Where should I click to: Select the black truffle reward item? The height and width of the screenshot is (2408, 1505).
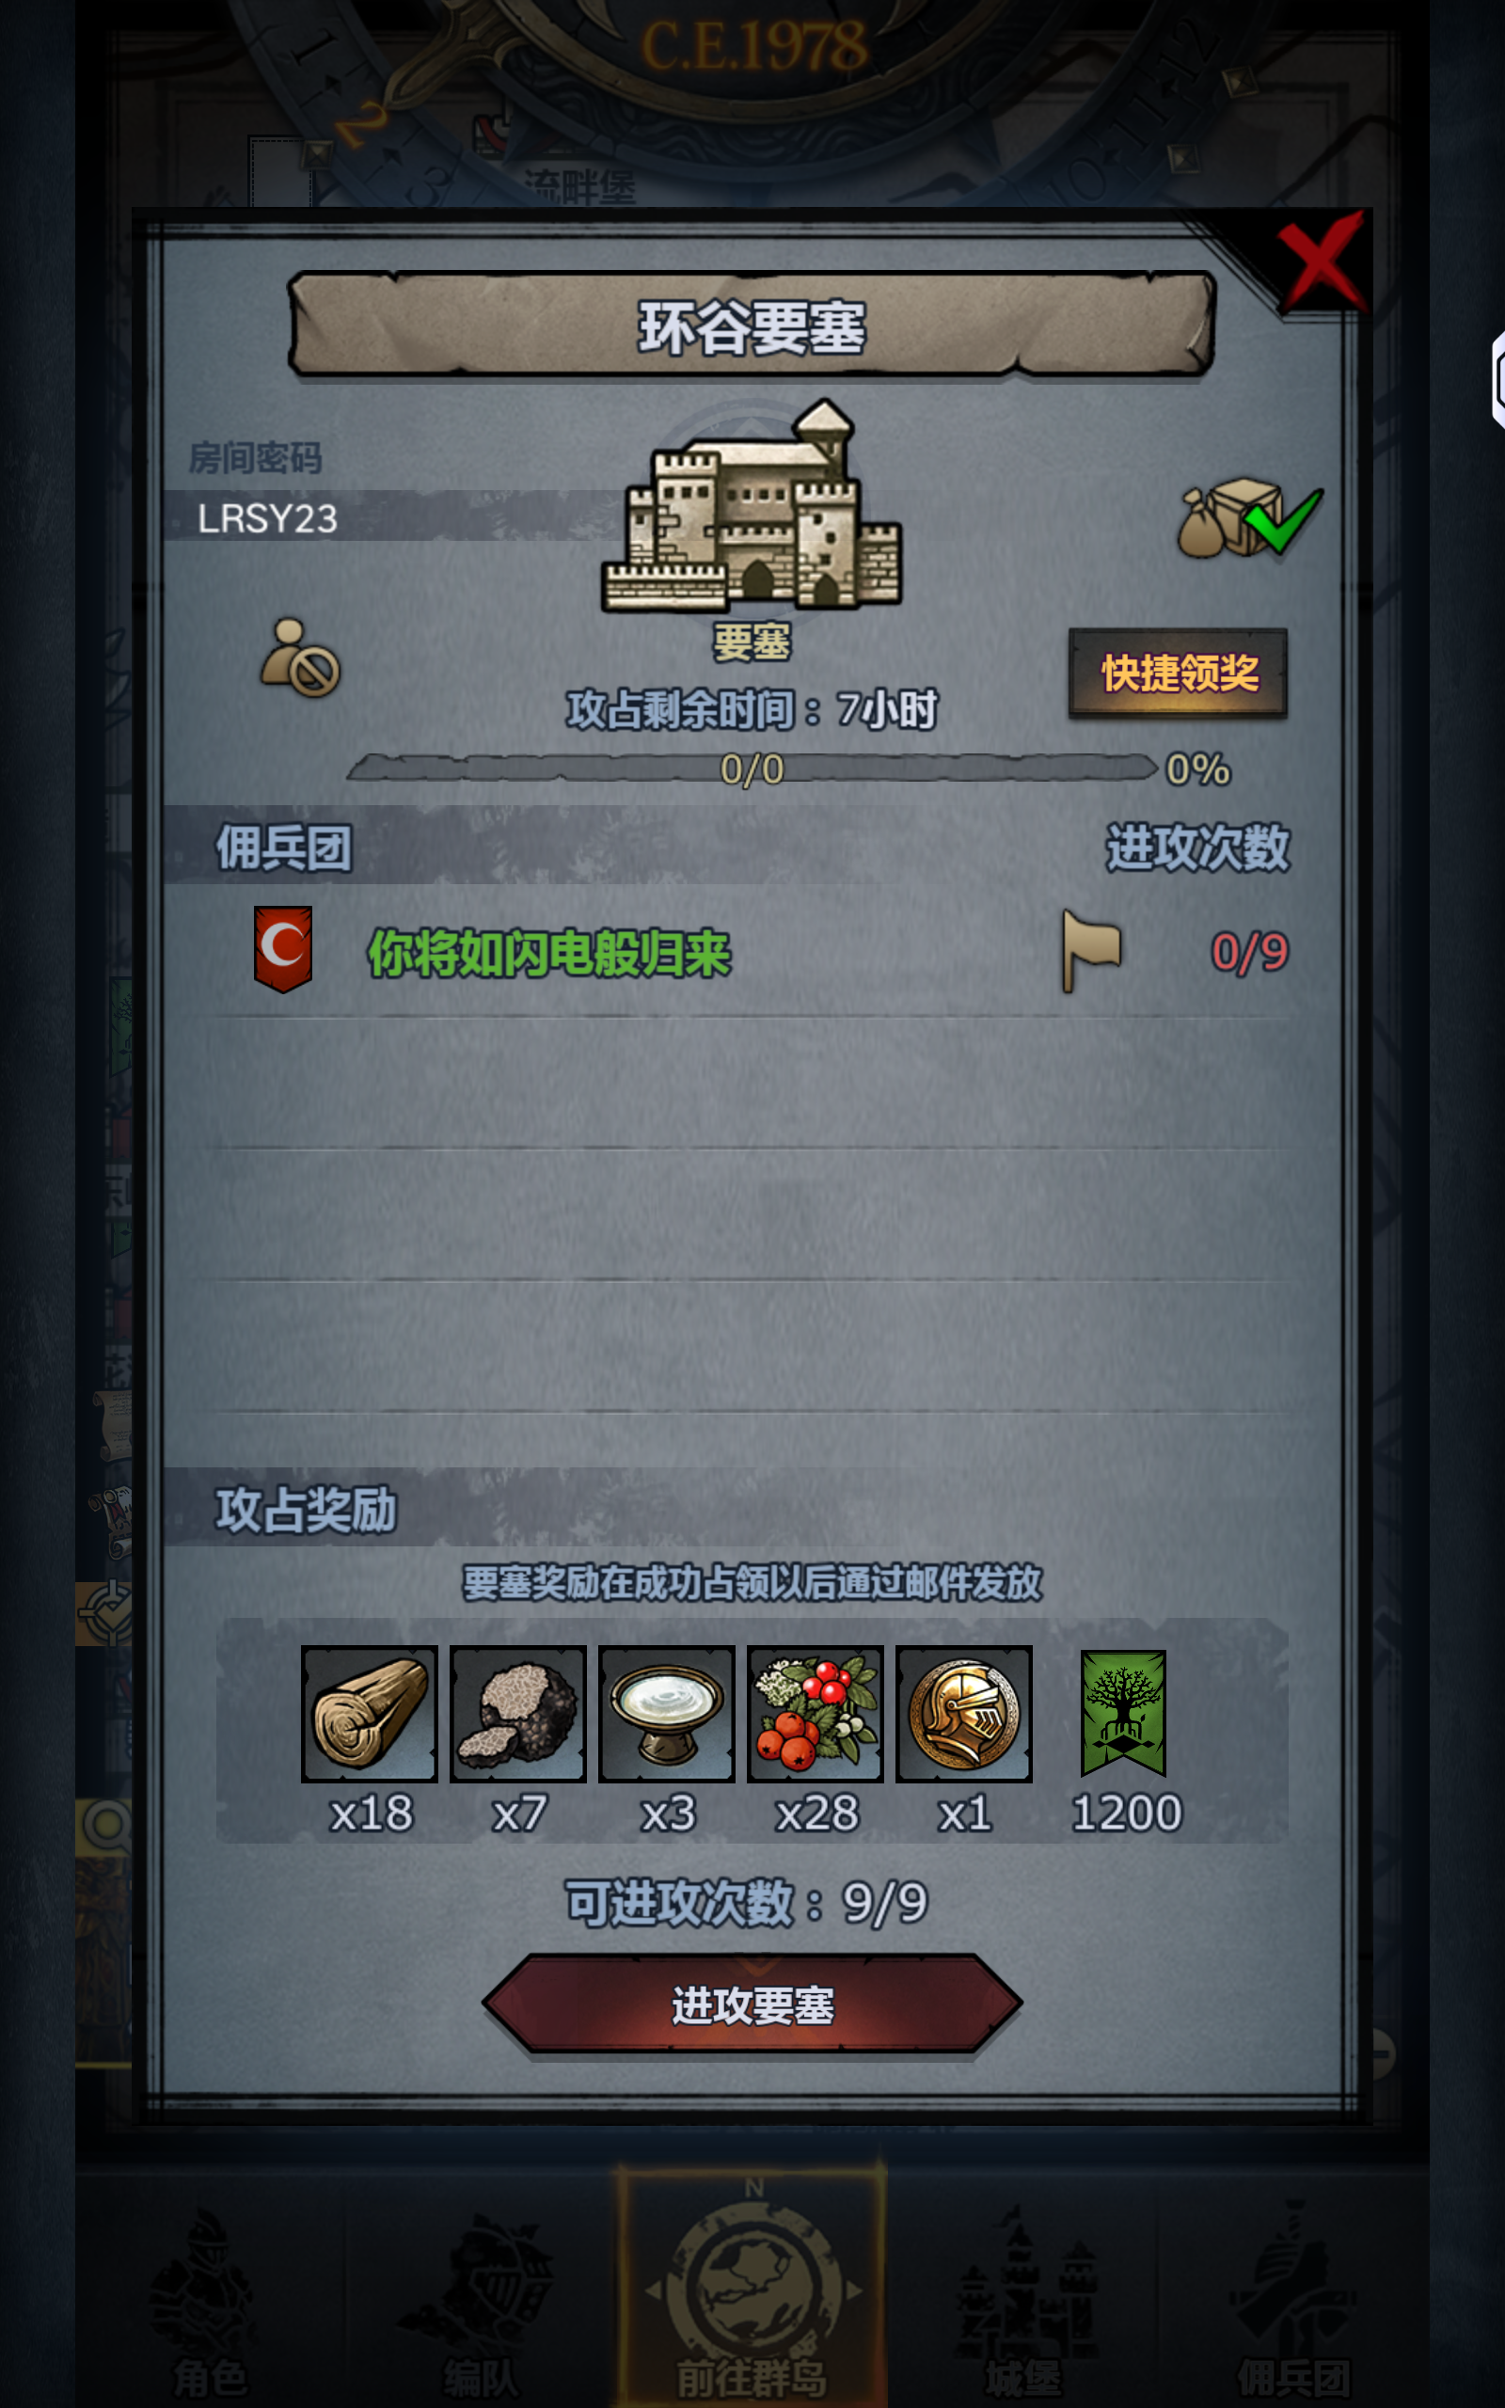[517, 1714]
